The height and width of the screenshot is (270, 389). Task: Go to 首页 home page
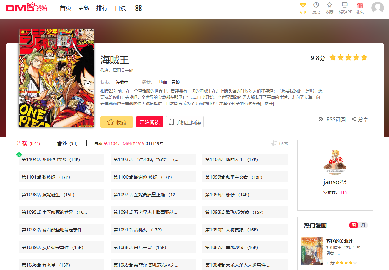coord(66,8)
